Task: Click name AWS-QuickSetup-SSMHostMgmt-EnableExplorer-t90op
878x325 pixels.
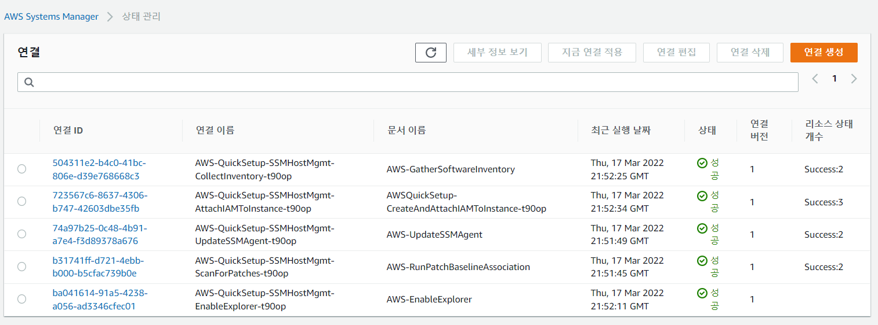Action: click(x=265, y=300)
